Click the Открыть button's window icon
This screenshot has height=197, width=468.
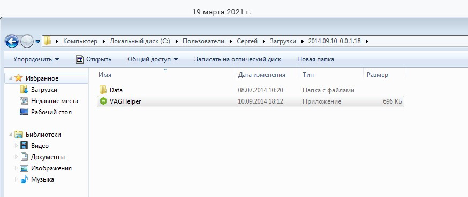79,59
